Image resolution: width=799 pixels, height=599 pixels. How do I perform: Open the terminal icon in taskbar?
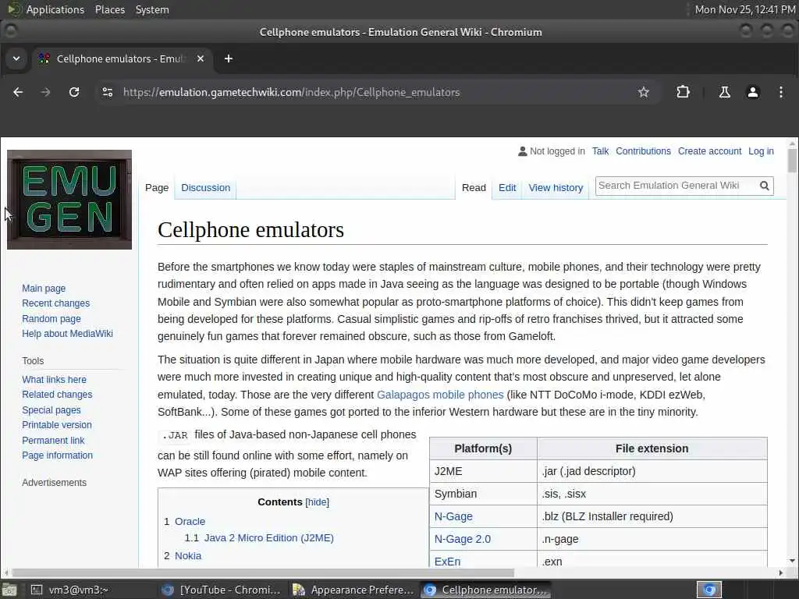point(36,590)
